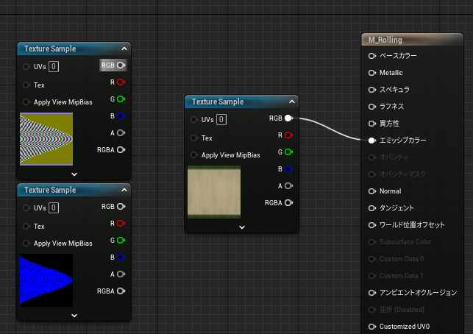Viewport: 473px width, 334px height.
Task: Click RGBA output pin on blue-preview Texture Sample
Action: point(121,291)
